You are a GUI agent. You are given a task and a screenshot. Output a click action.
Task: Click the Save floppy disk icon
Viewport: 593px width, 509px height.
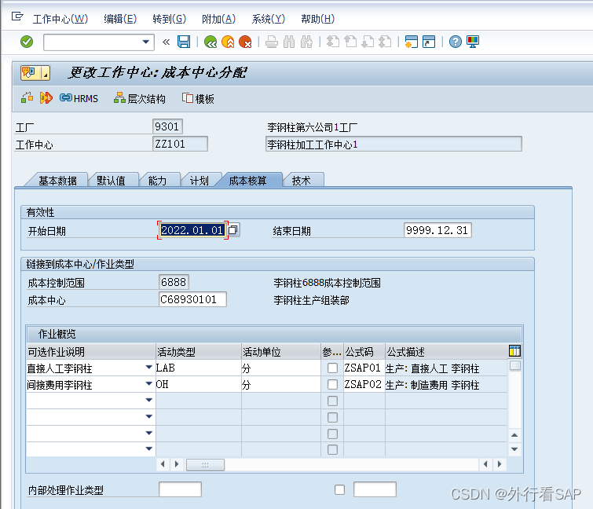pos(184,42)
